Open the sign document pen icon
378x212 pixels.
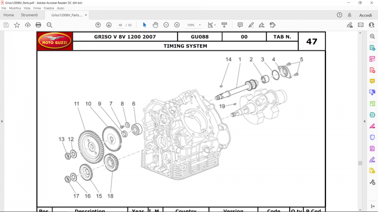(262, 25)
